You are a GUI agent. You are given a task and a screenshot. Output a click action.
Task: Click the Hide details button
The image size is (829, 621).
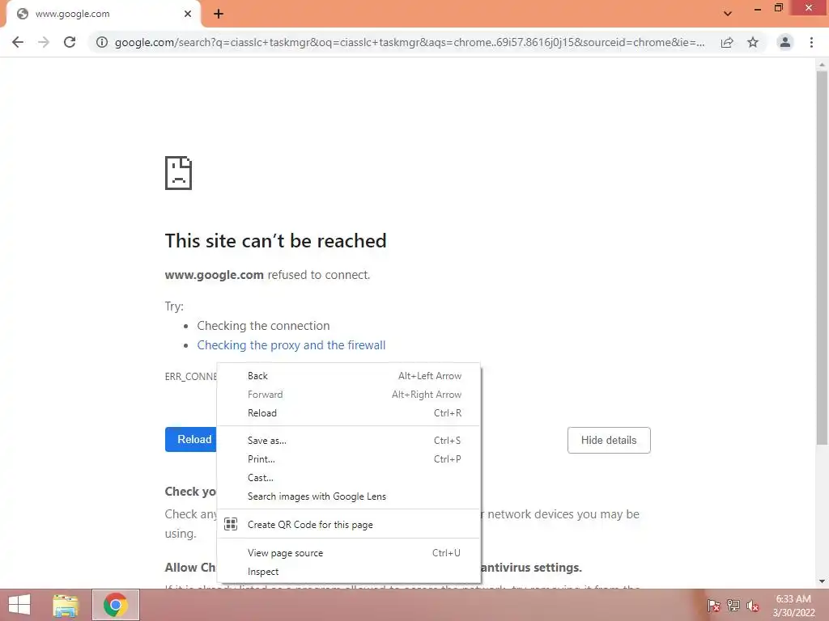point(609,440)
